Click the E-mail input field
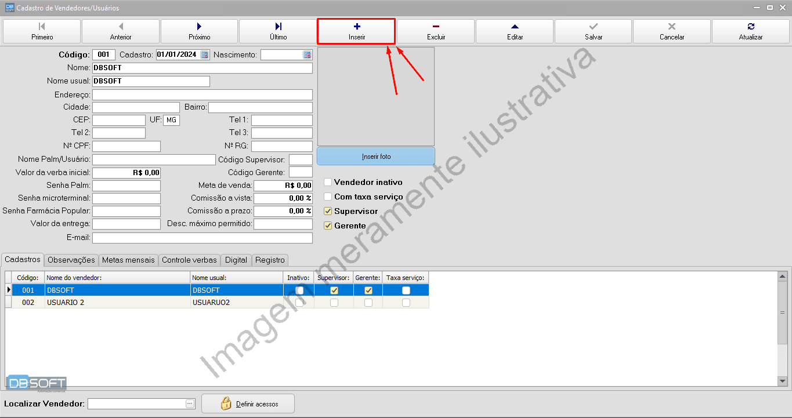The height and width of the screenshot is (418, 792). [202, 238]
